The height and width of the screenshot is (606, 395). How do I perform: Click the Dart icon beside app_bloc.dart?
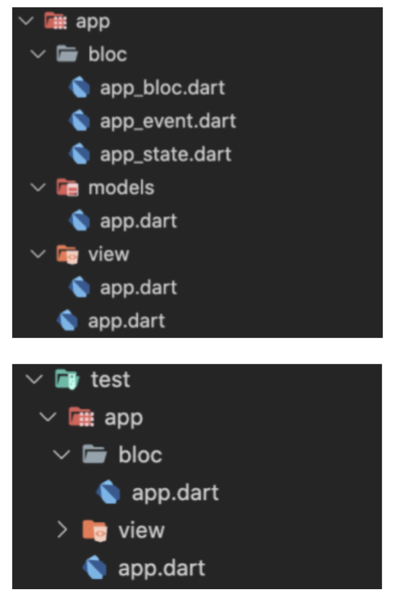(x=80, y=88)
